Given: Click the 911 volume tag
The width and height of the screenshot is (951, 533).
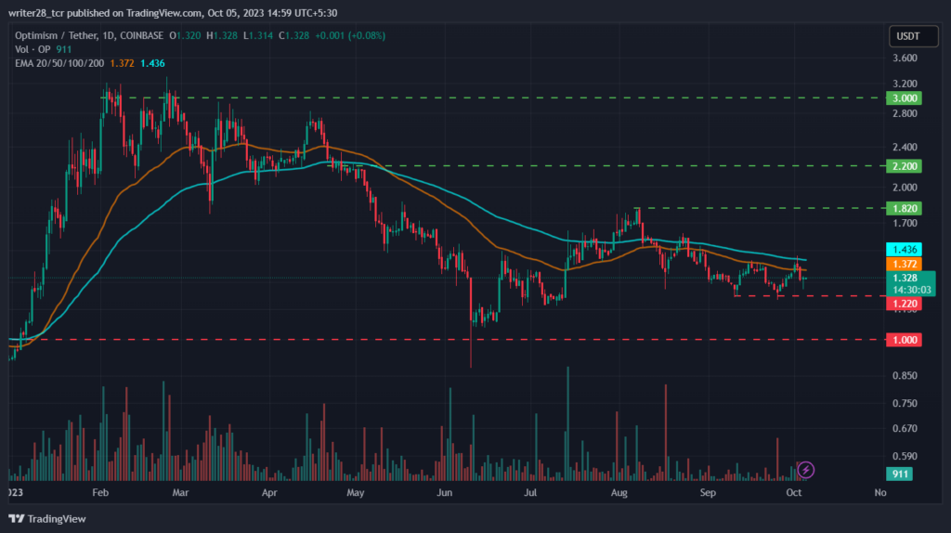Looking at the screenshot, I should (x=899, y=474).
